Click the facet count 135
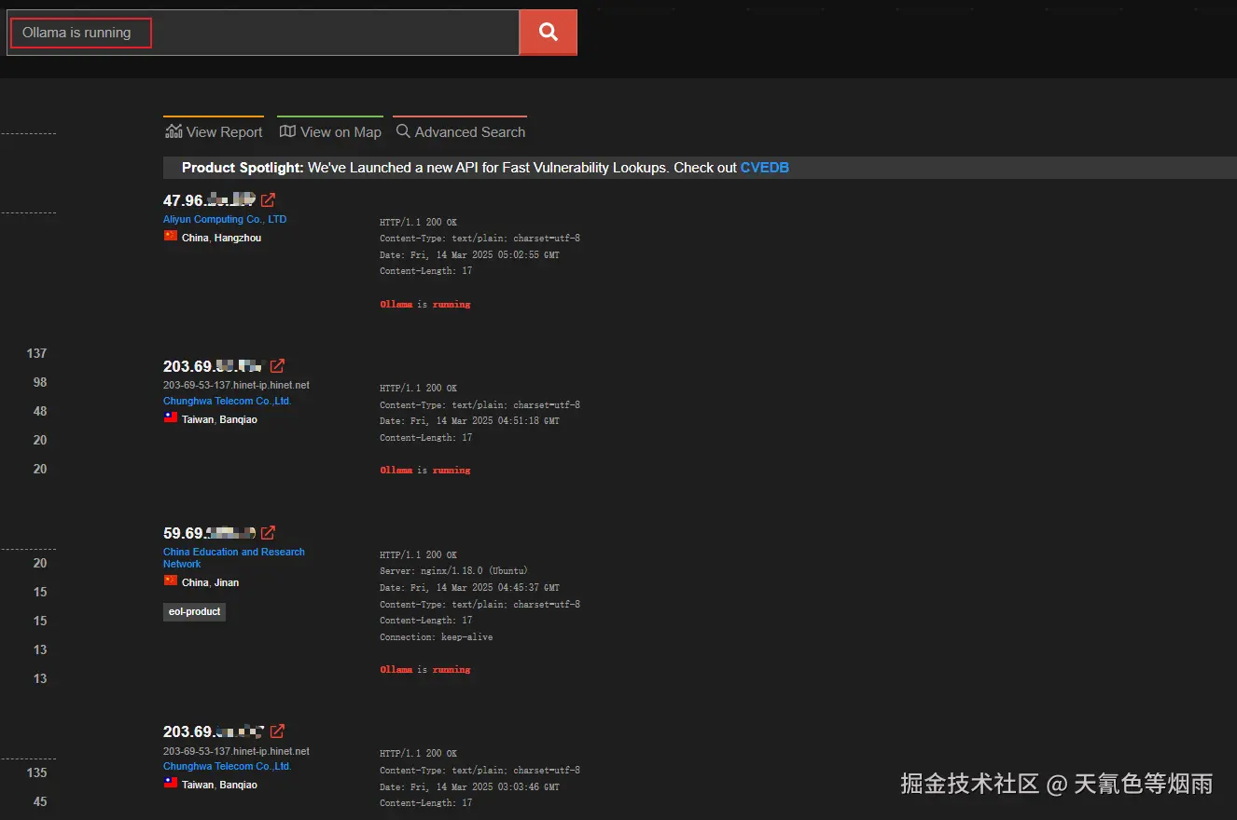Image resolution: width=1237 pixels, height=820 pixels. click(36, 772)
